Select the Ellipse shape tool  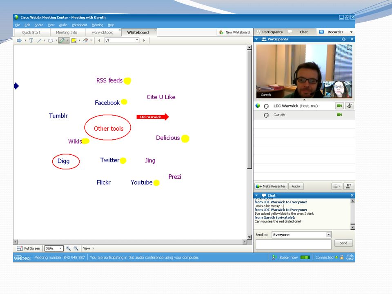tap(51, 40)
